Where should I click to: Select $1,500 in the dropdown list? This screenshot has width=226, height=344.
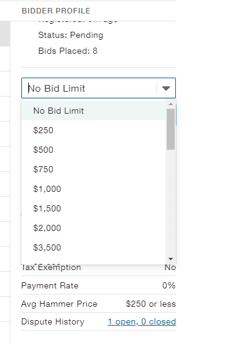pyautogui.click(x=93, y=208)
